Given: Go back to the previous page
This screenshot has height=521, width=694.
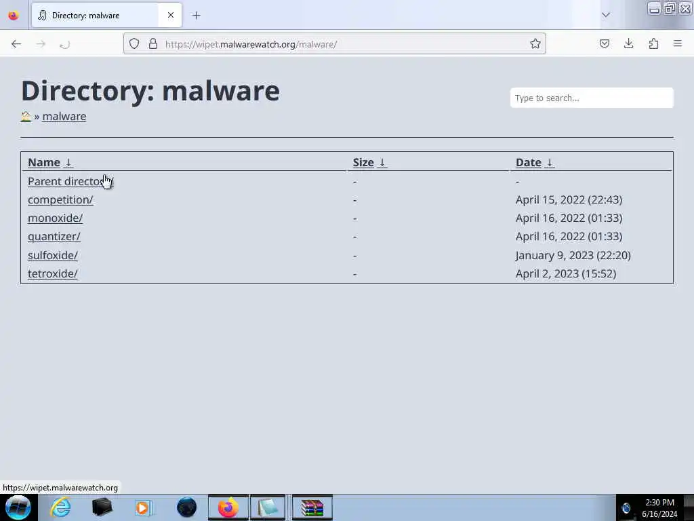Looking at the screenshot, I should coord(16,44).
